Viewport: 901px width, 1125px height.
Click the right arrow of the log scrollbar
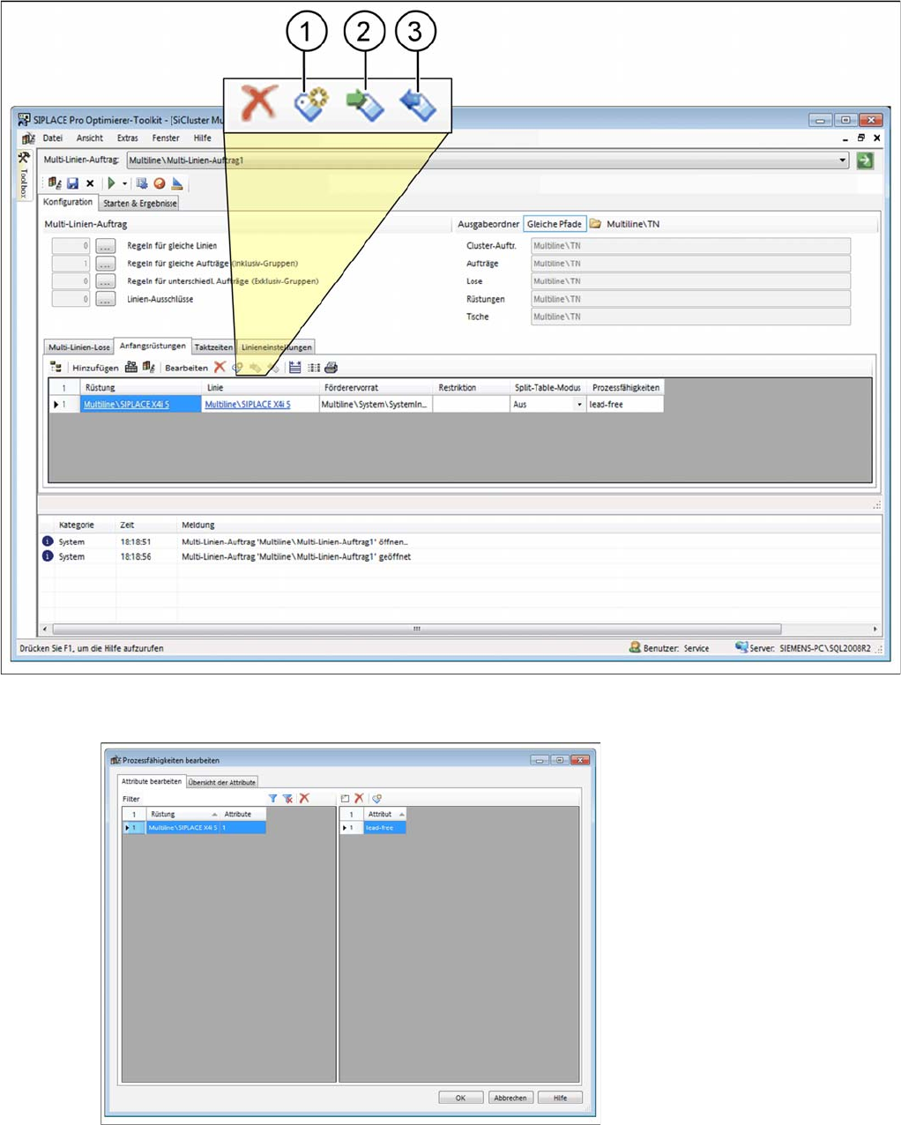pyautogui.click(x=875, y=630)
